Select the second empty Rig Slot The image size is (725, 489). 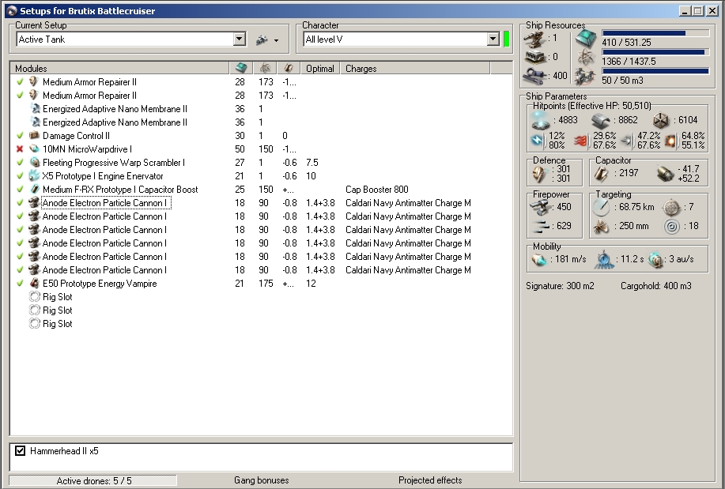58,310
